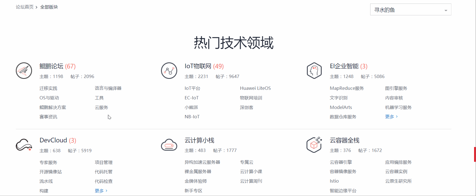Viewport: 476px width, 196px height.
Task: Open 云原生研究所 subforum
Action: pyautogui.click(x=398, y=181)
